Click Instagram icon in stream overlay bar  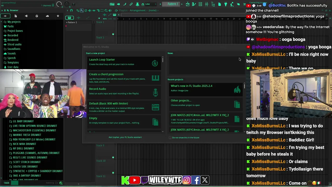186,180
